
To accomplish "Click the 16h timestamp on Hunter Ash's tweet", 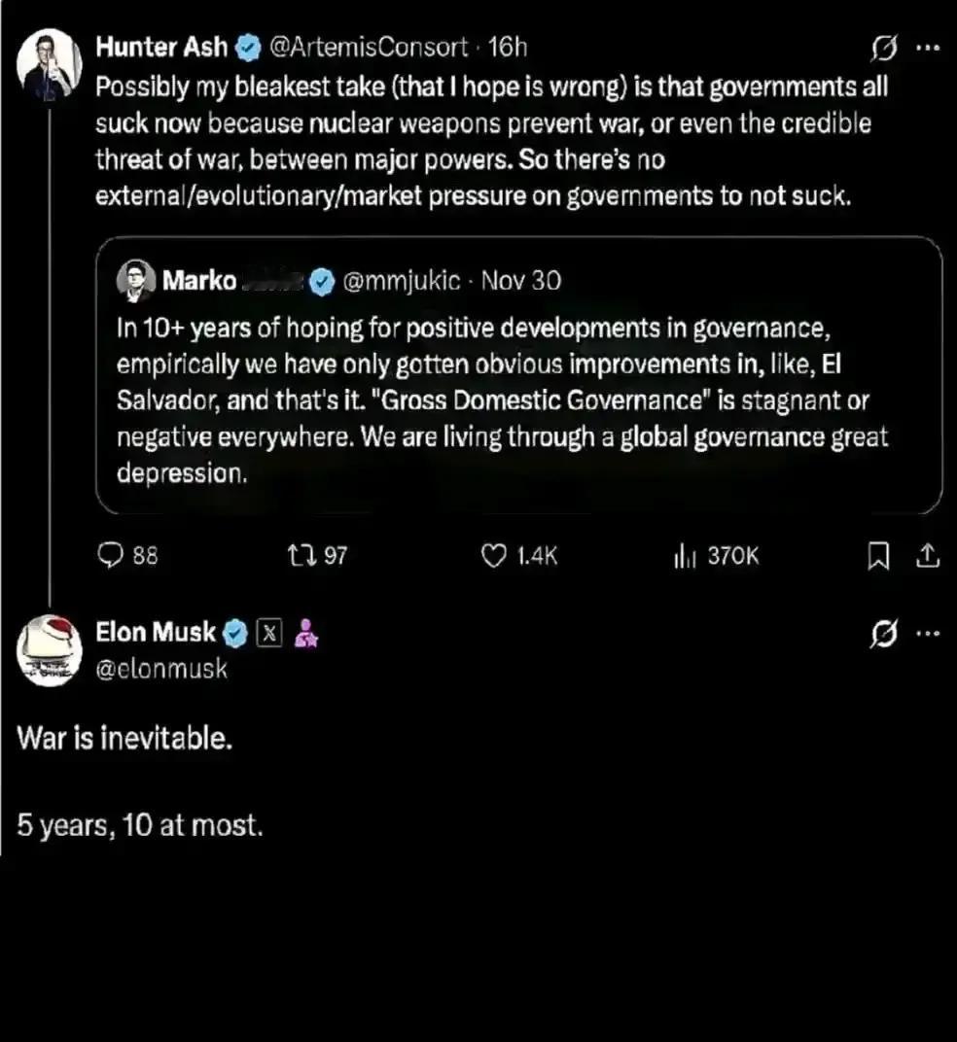I will click(x=507, y=47).
